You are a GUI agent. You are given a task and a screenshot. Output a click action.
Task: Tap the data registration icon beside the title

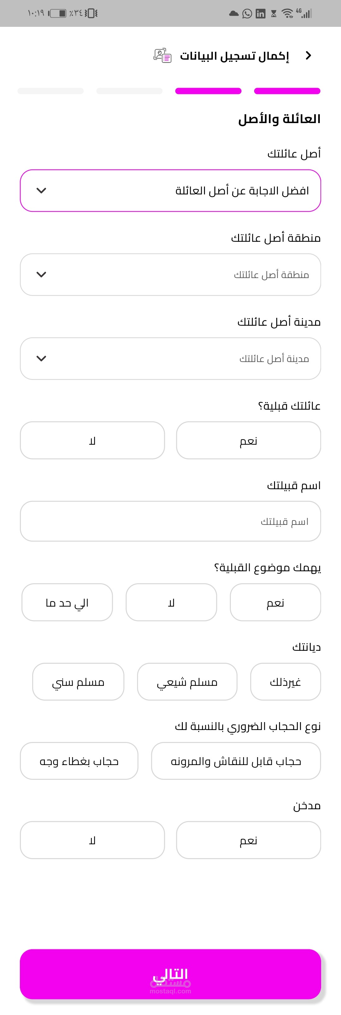[x=162, y=56]
